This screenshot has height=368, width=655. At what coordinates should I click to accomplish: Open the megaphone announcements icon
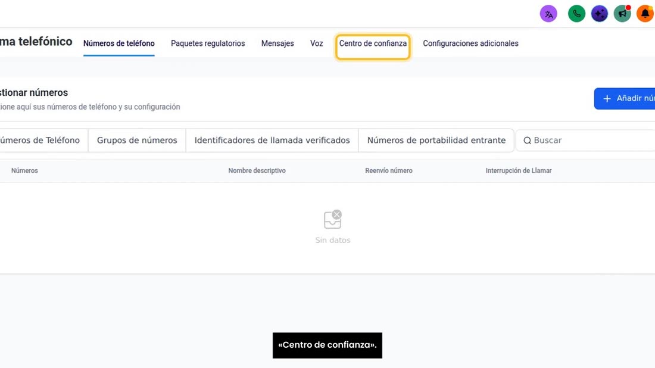[x=622, y=14]
